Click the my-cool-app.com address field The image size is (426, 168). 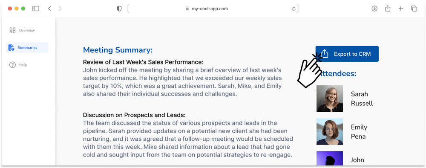(x=213, y=9)
